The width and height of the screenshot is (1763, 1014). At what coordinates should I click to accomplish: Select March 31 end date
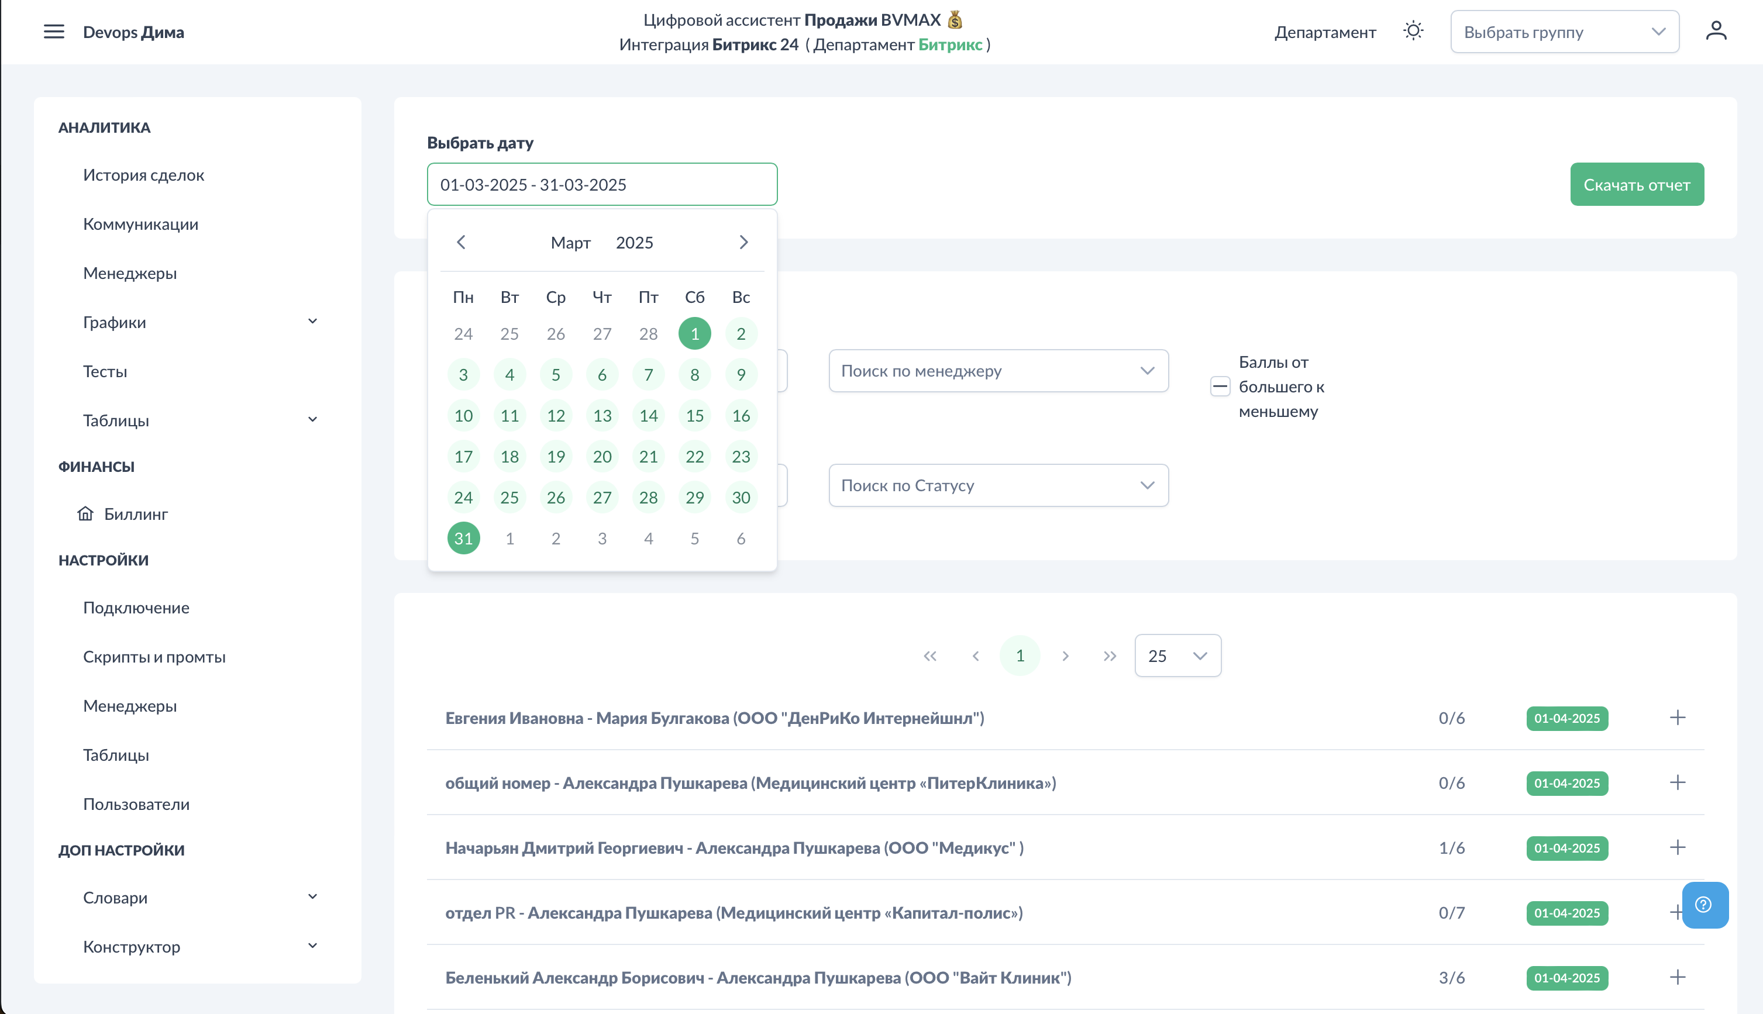463,539
